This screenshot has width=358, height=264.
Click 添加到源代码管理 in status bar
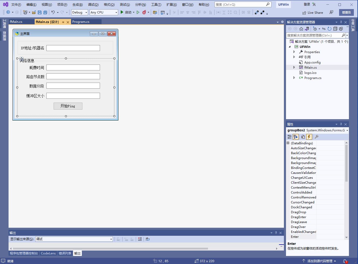[x=320, y=261]
